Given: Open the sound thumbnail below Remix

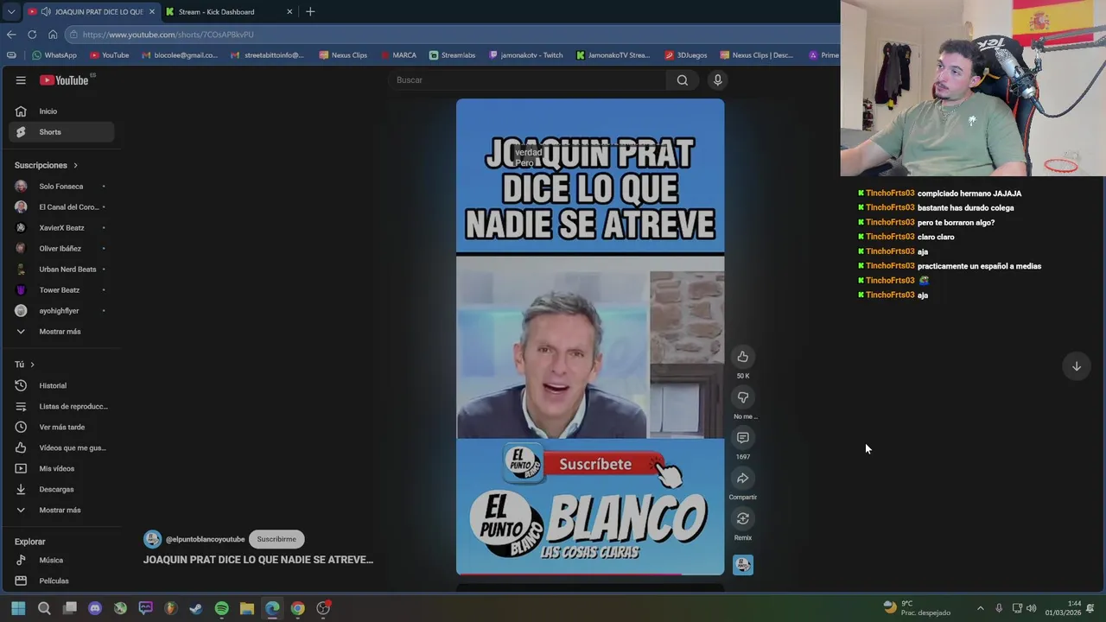Looking at the screenshot, I should tap(743, 565).
